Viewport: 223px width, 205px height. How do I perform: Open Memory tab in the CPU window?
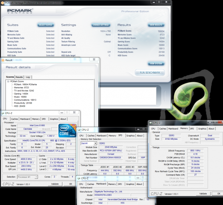[x=36, y=119]
